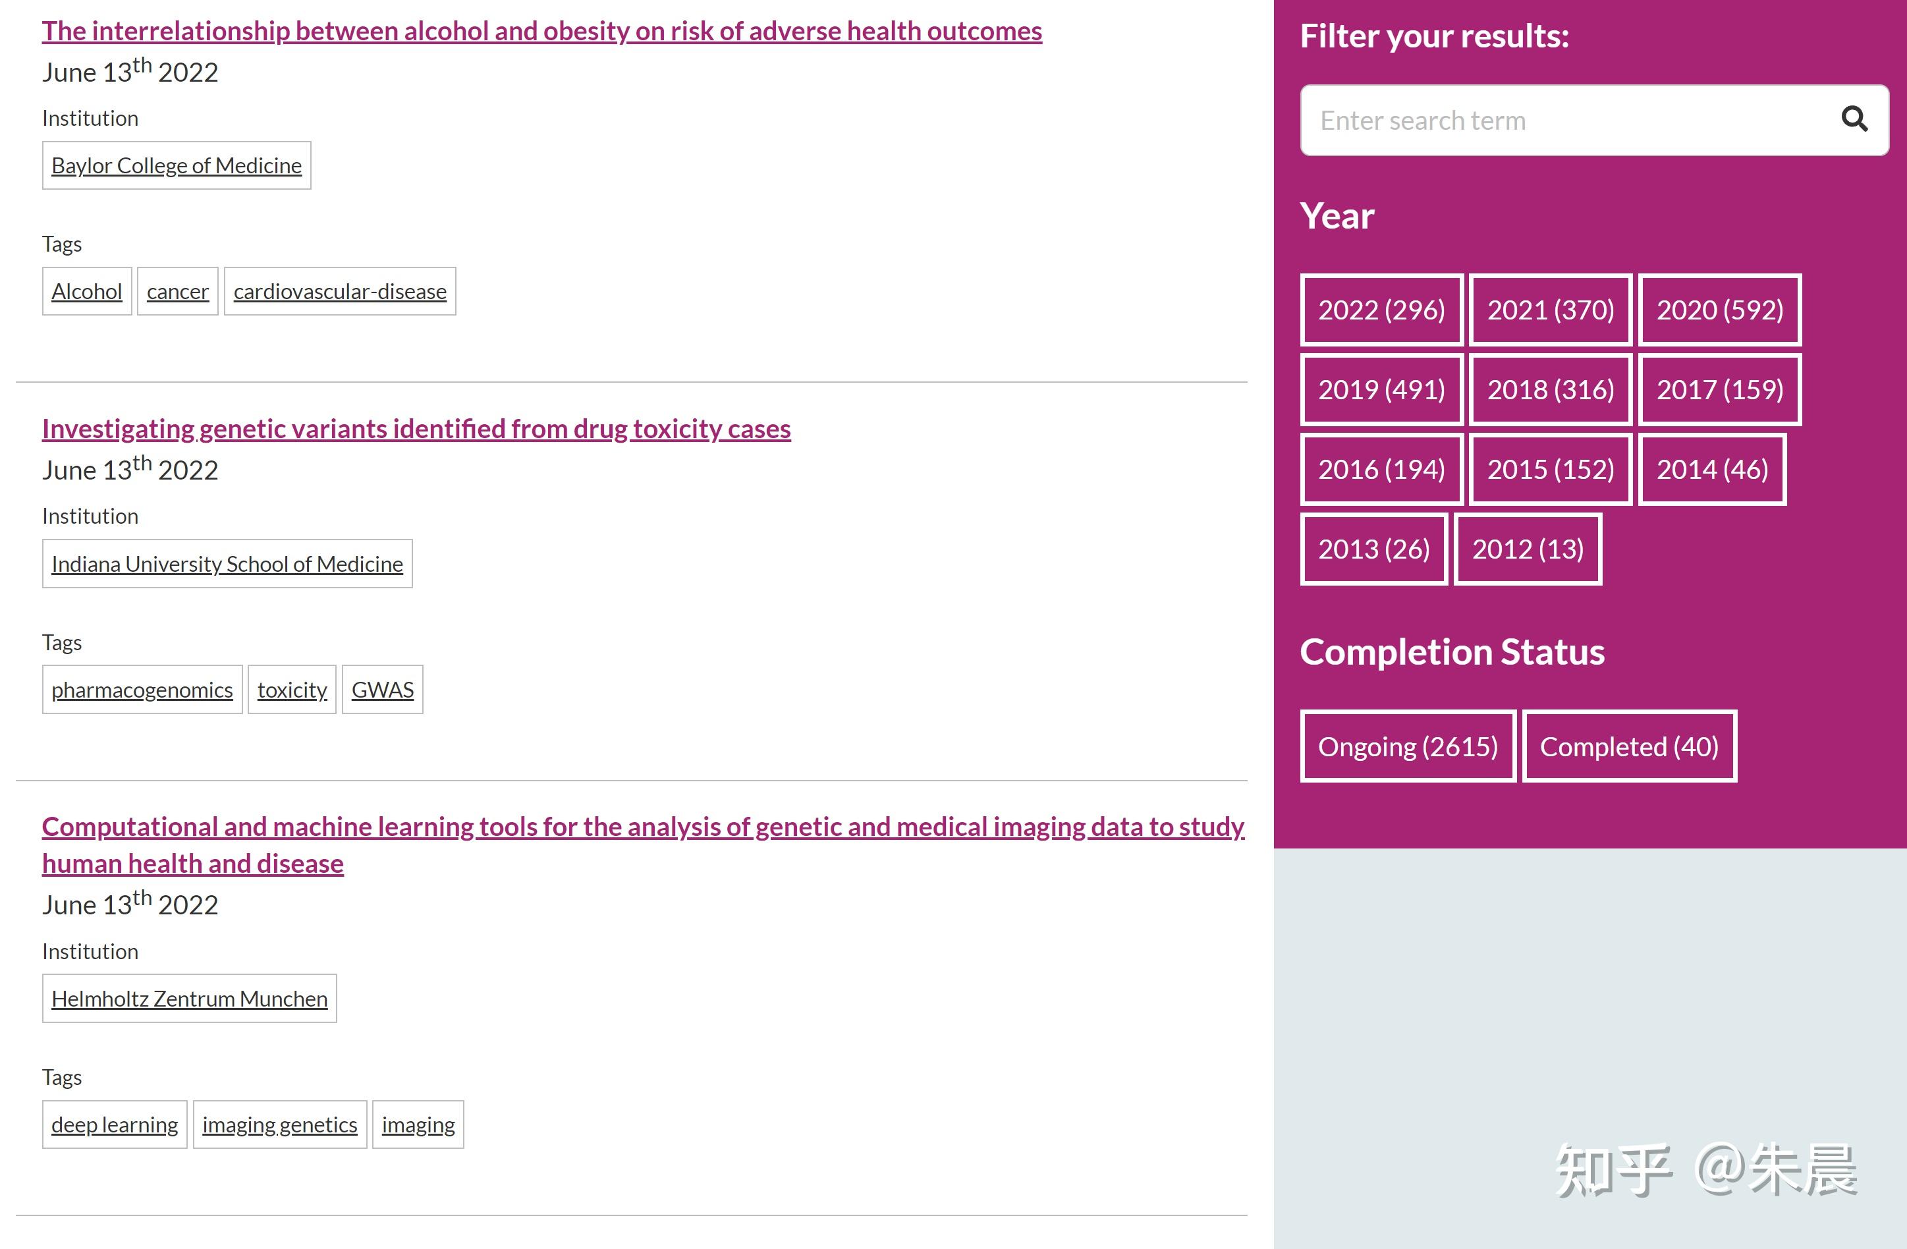
Task: Filter results by year 2022
Action: 1381,310
